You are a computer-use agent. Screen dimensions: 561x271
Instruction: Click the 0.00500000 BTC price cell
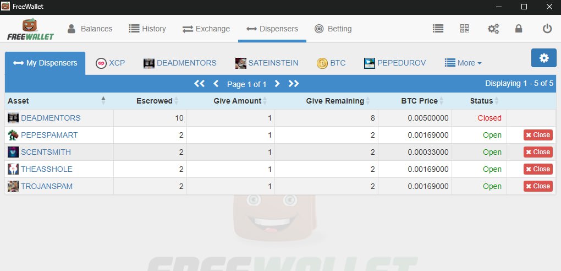(x=428, y=118)
